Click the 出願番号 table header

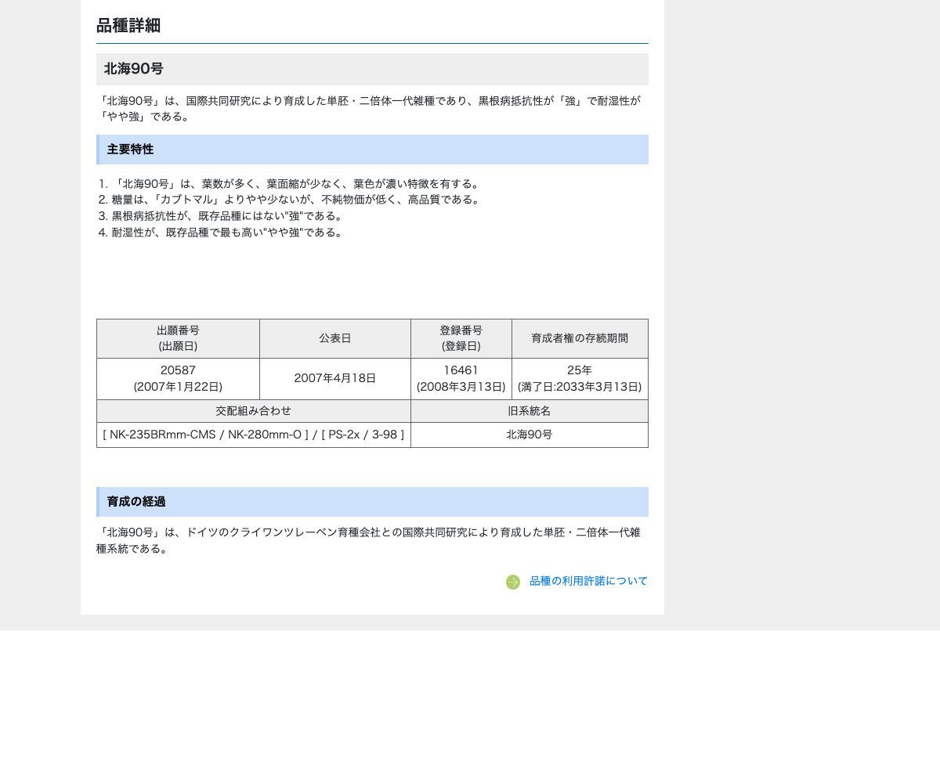(x=178, y=338)
